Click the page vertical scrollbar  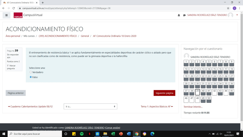coord(242,67)
